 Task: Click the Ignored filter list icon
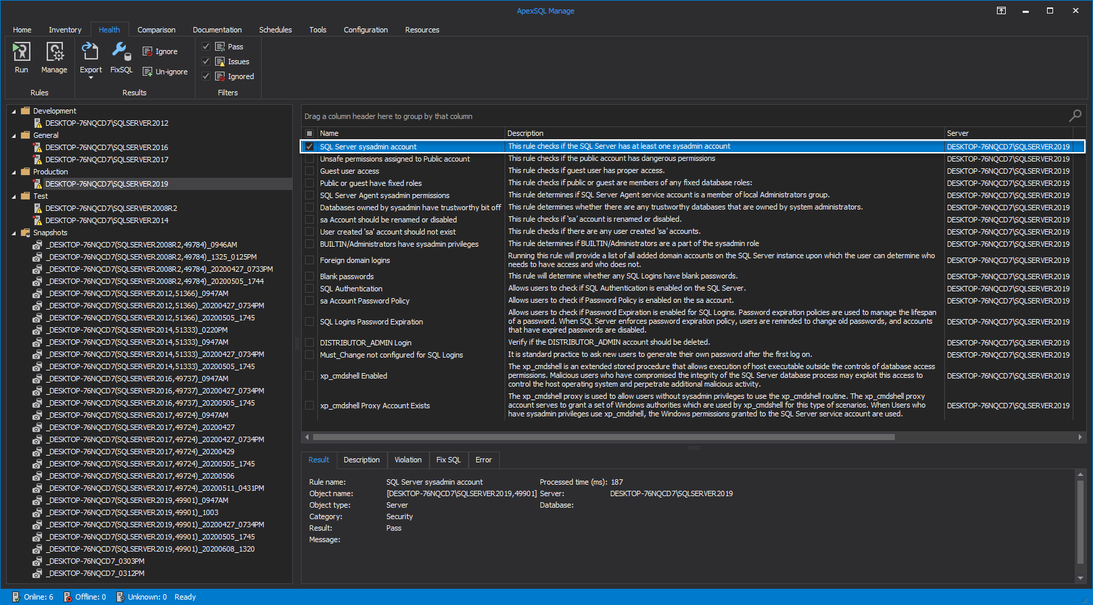[x=220, y=76]
